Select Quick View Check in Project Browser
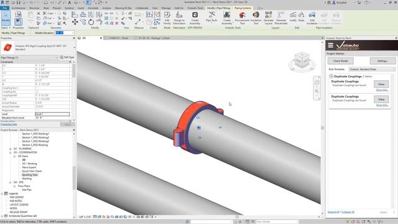The width and height of the screenshot is (398, 224). tap(32, 171)
